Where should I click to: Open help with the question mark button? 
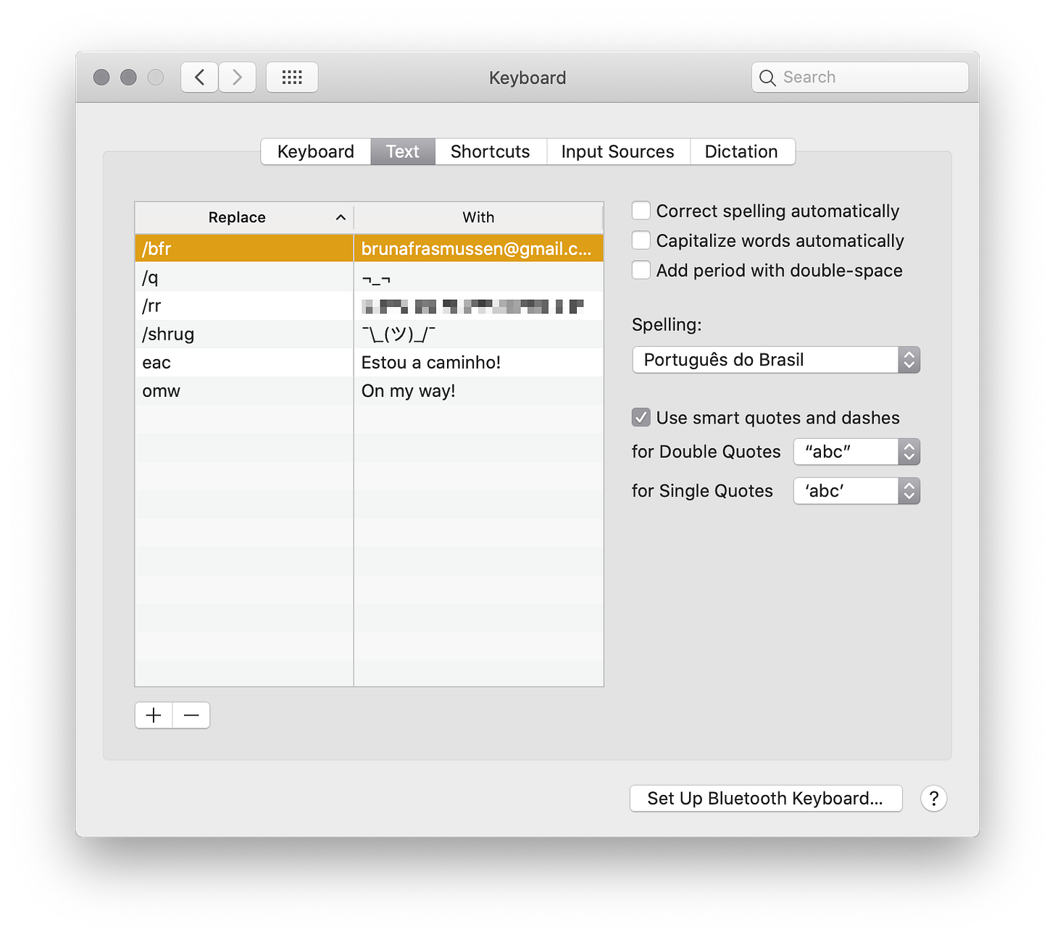coord(933,799)
